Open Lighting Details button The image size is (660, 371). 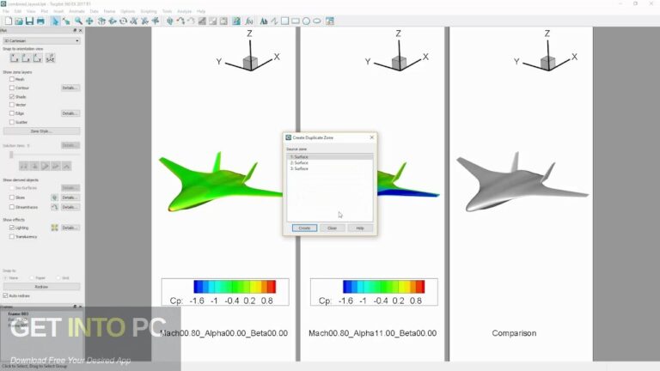70,228
